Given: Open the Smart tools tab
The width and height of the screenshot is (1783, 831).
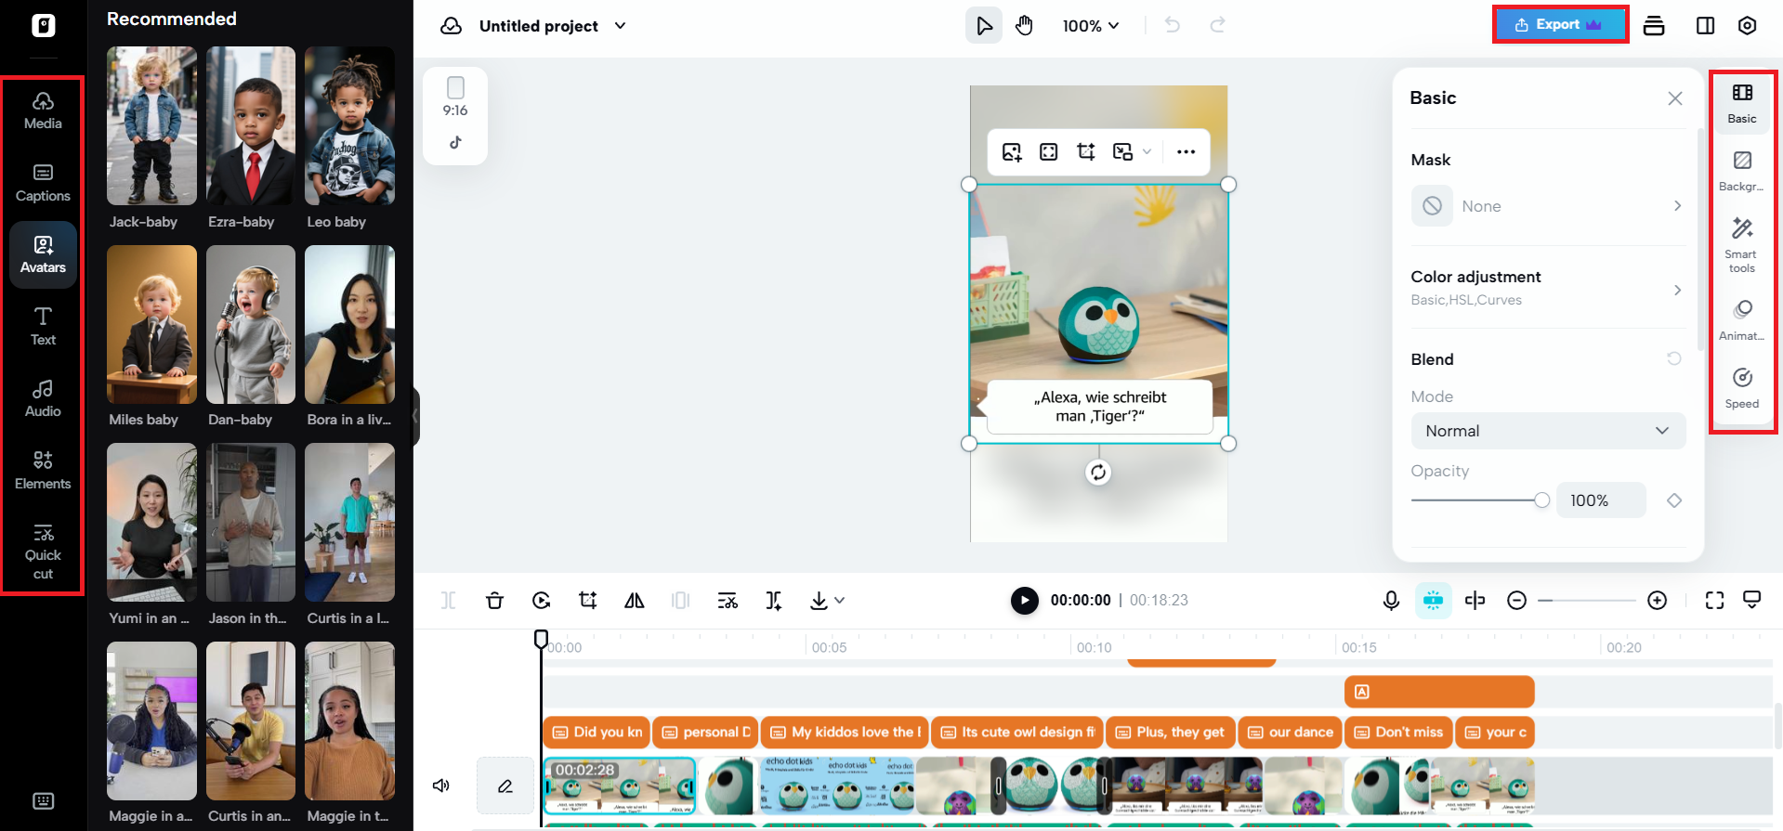Looking at the screenshot, I should [1742, 245].
